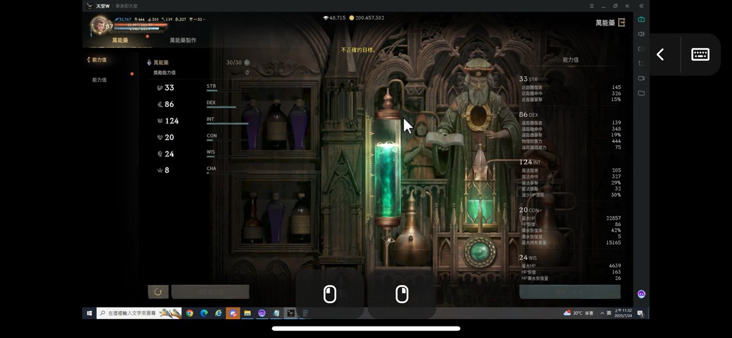Viewport: 732px width, 338px height.
Task: Click the 最大HP value 22857
Action: pyautogui.click(x=614, y=218)
